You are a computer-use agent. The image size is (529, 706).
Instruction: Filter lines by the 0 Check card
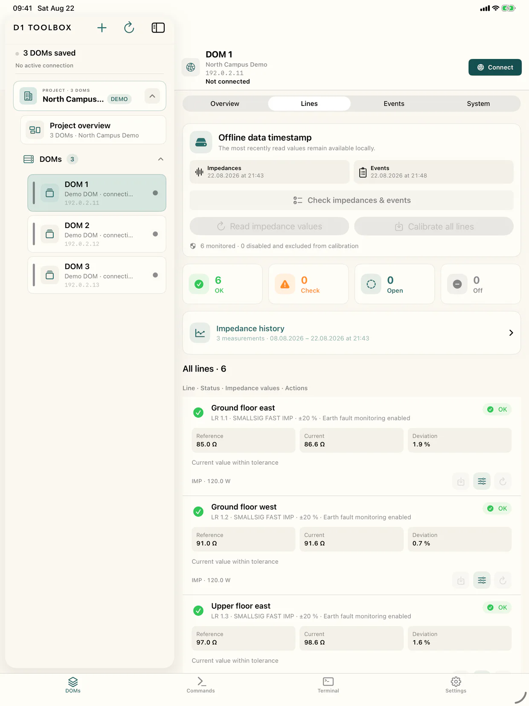(308, 284)
